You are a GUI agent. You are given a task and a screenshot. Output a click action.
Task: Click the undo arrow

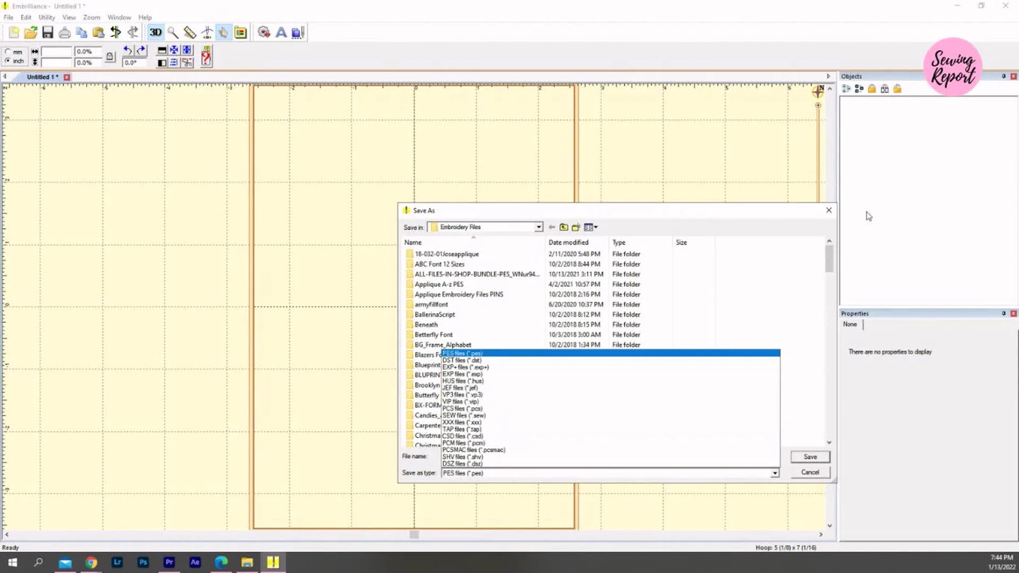[x=128, y=50]
